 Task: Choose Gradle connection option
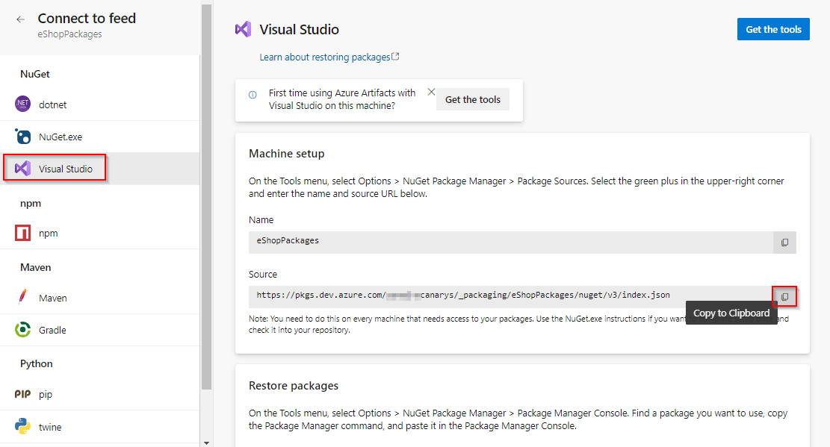(x=100, y=330)
